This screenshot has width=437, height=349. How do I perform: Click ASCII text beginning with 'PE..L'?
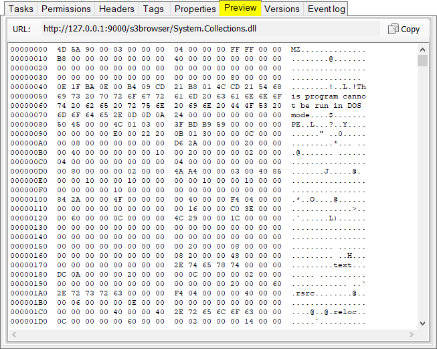click(x=329, y=125)
